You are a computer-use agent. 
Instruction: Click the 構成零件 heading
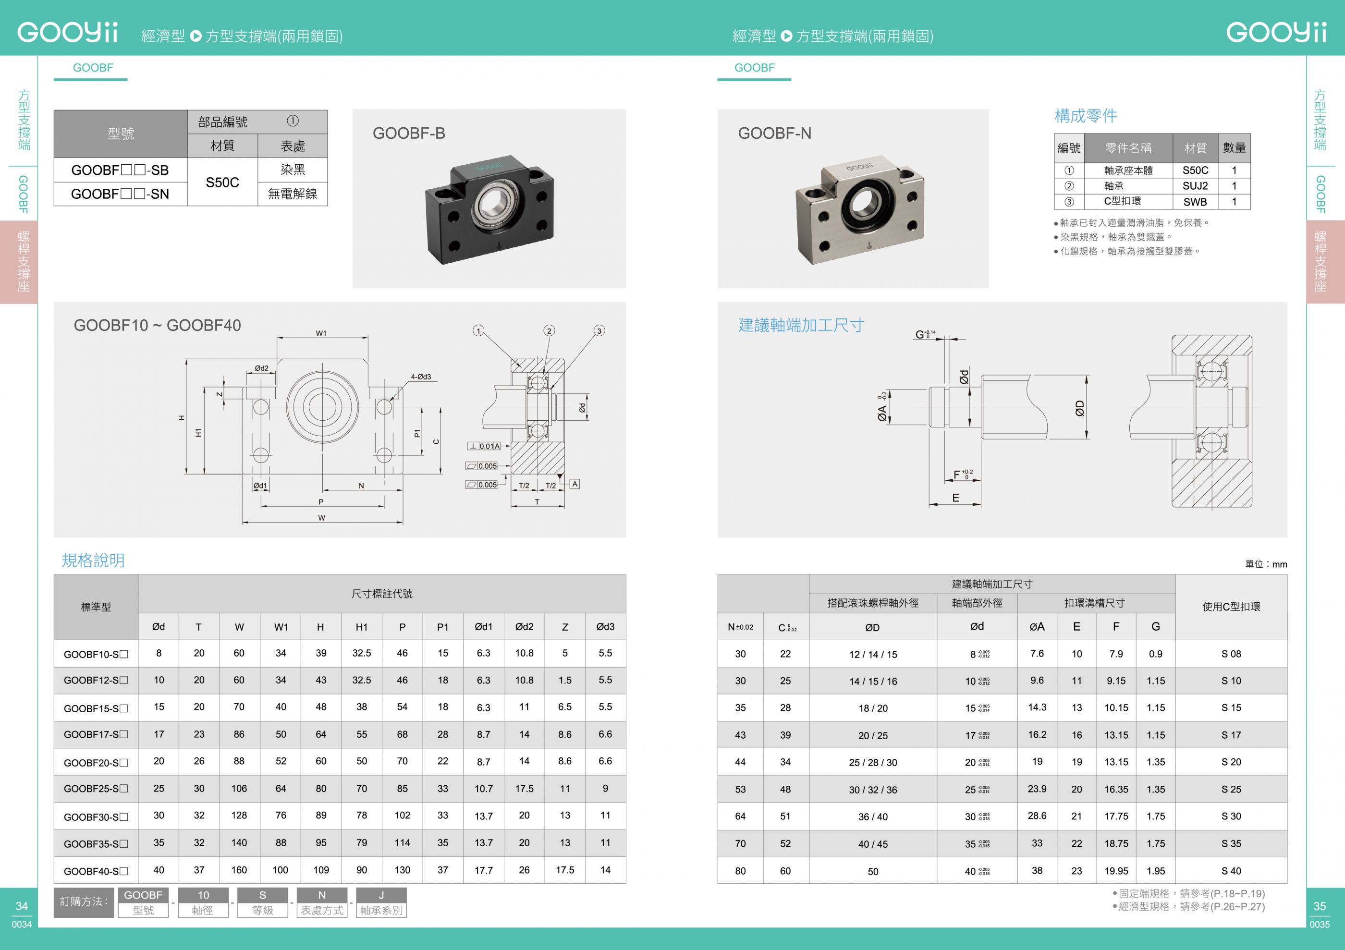(x=1086, y=116)
